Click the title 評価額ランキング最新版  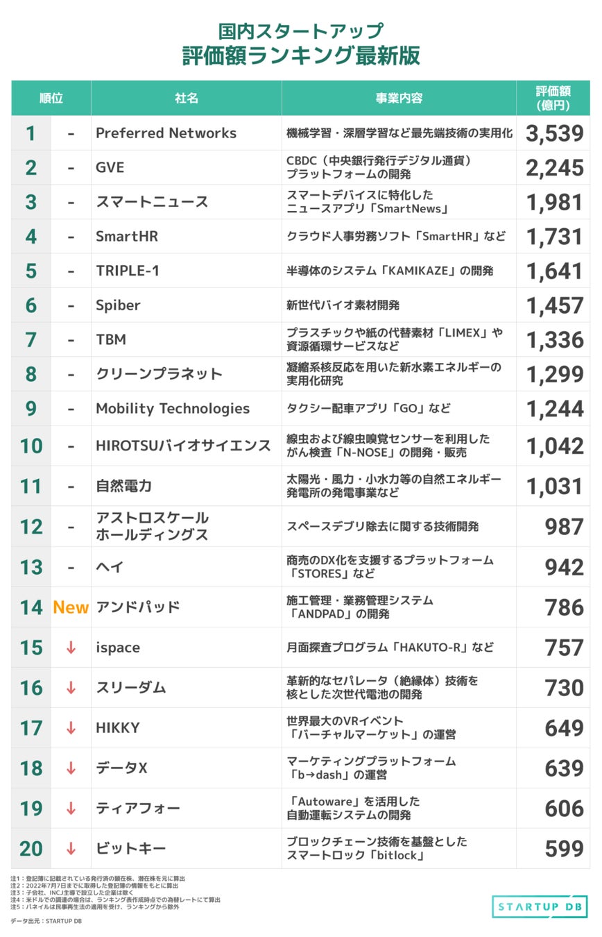(301, 56)
